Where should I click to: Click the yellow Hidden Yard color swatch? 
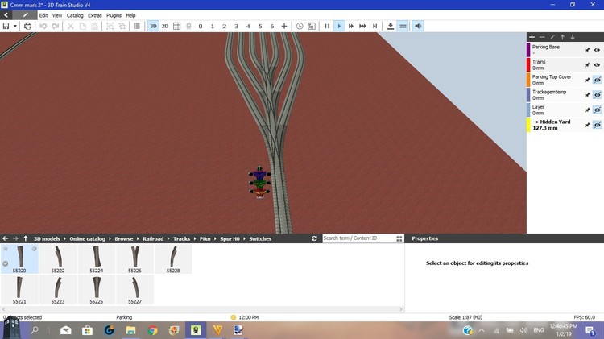528,125
